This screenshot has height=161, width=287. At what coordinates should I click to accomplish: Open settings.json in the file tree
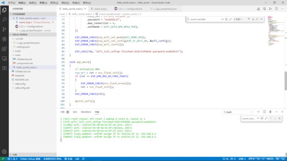23,47
